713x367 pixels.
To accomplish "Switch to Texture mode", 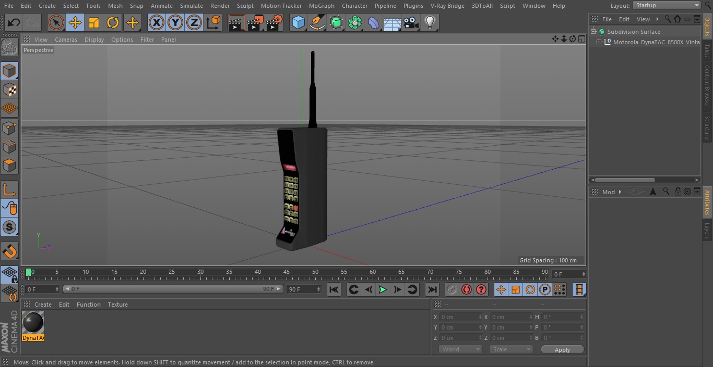I will point(10,90).
